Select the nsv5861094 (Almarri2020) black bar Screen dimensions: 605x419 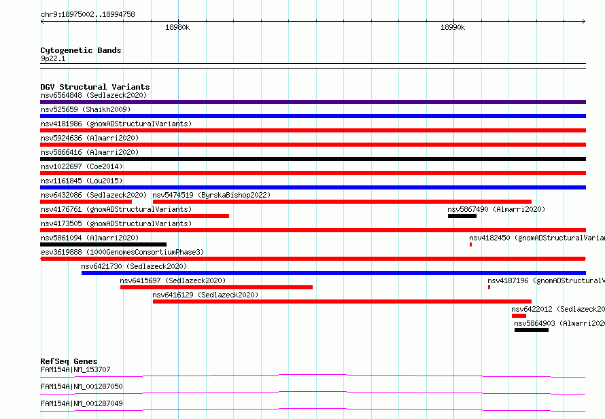[x=103, y=244]
